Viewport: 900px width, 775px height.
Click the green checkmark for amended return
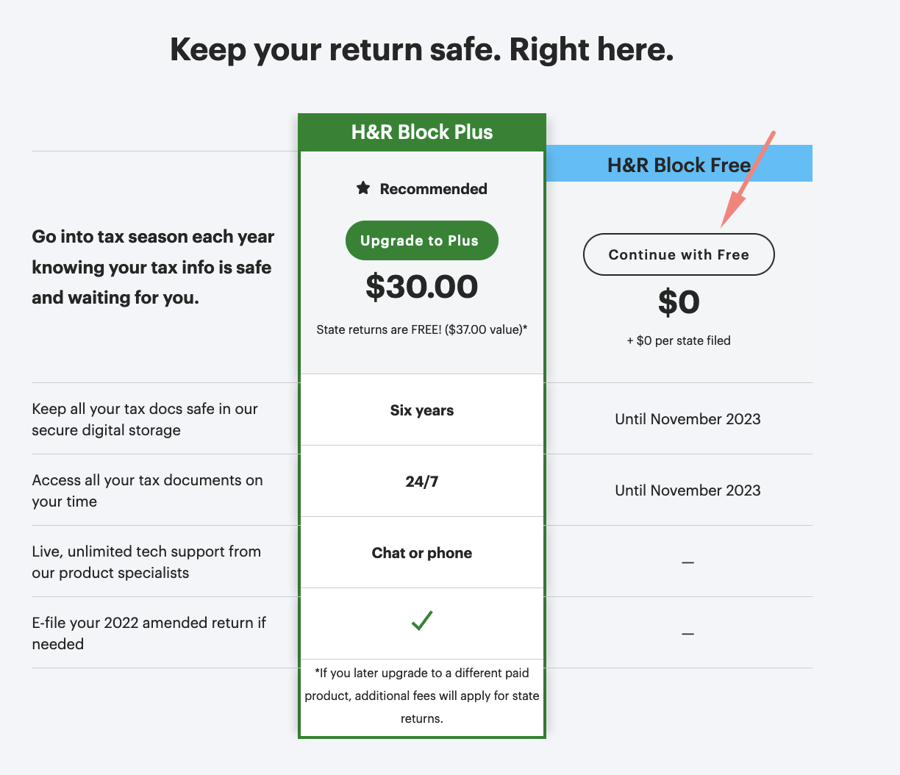422,621
